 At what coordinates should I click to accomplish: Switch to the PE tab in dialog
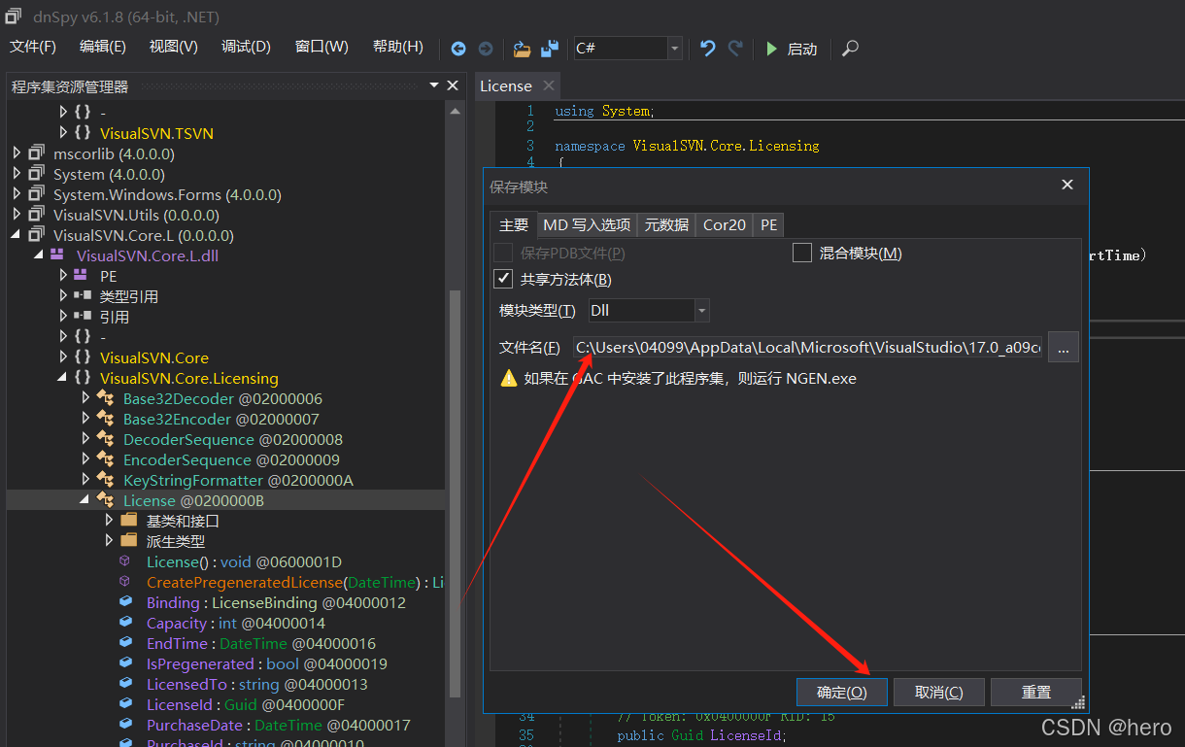pyautogui.click(x=768, y=224)
